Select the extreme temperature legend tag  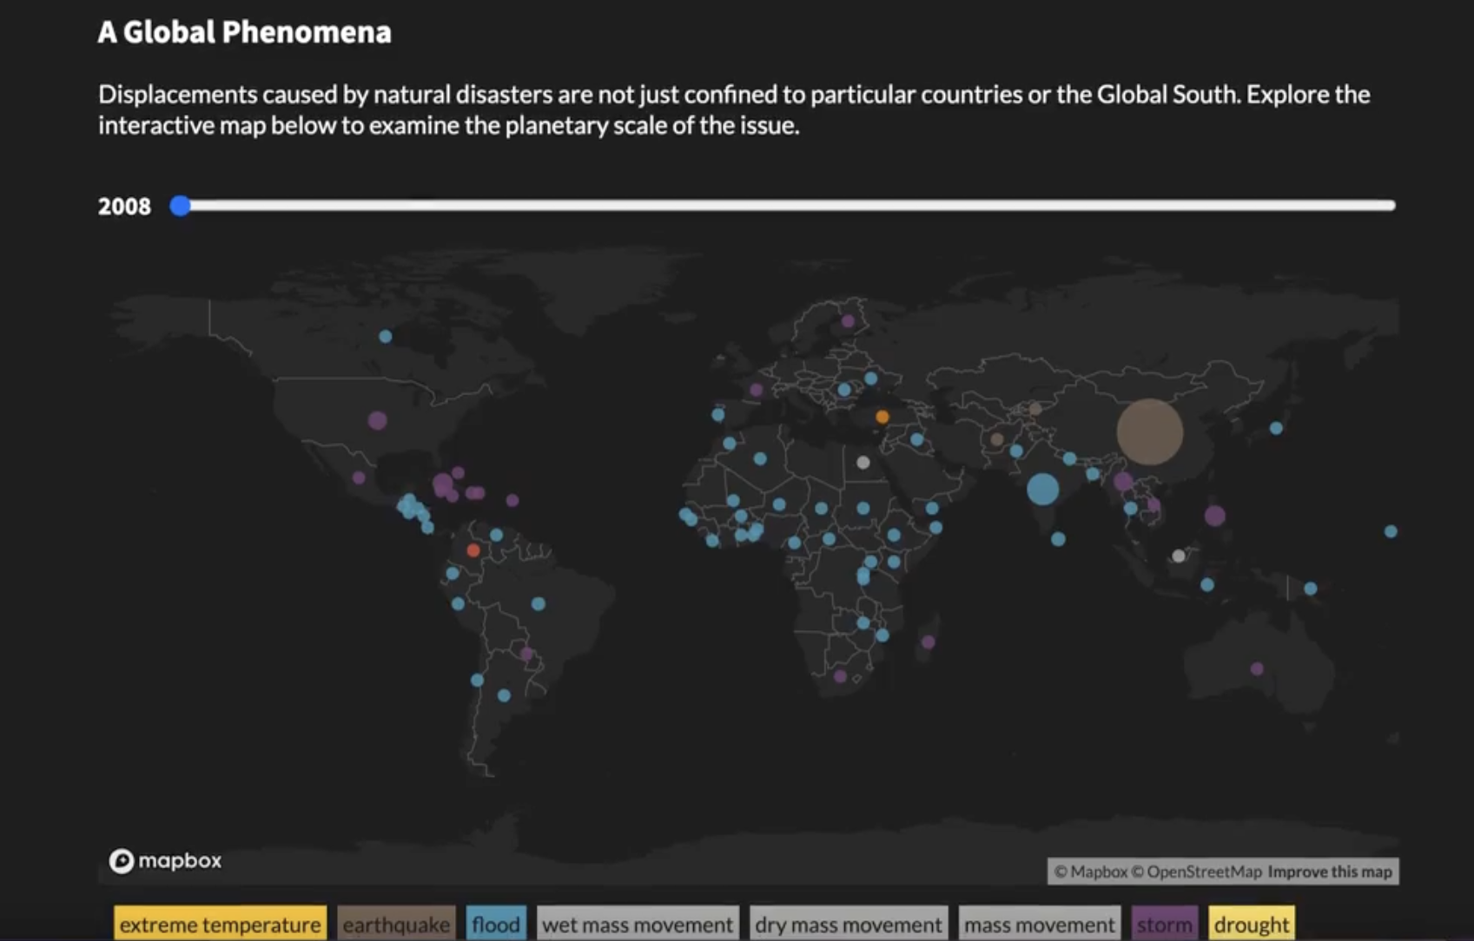[x=220, y=924]
